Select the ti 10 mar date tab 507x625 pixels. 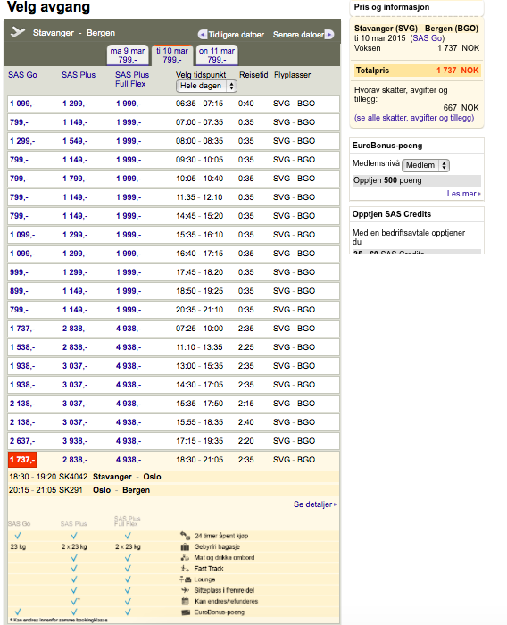click(172, 55)
